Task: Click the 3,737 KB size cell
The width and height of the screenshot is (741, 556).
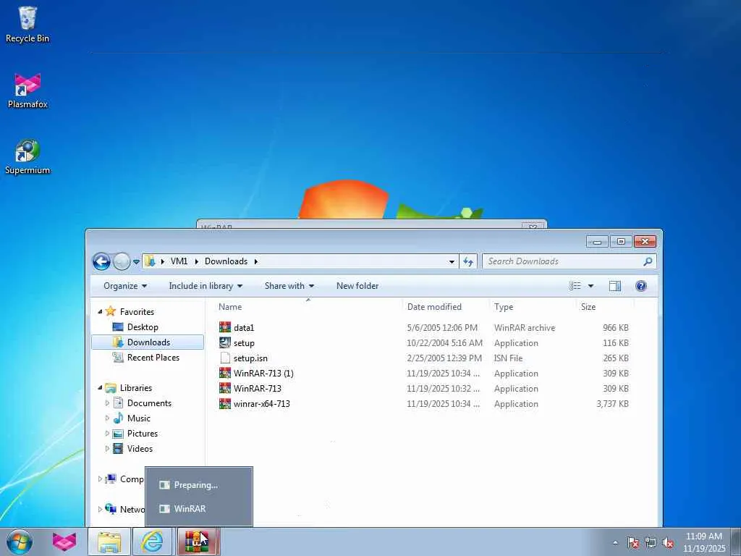Action: (x=612, y=404)
